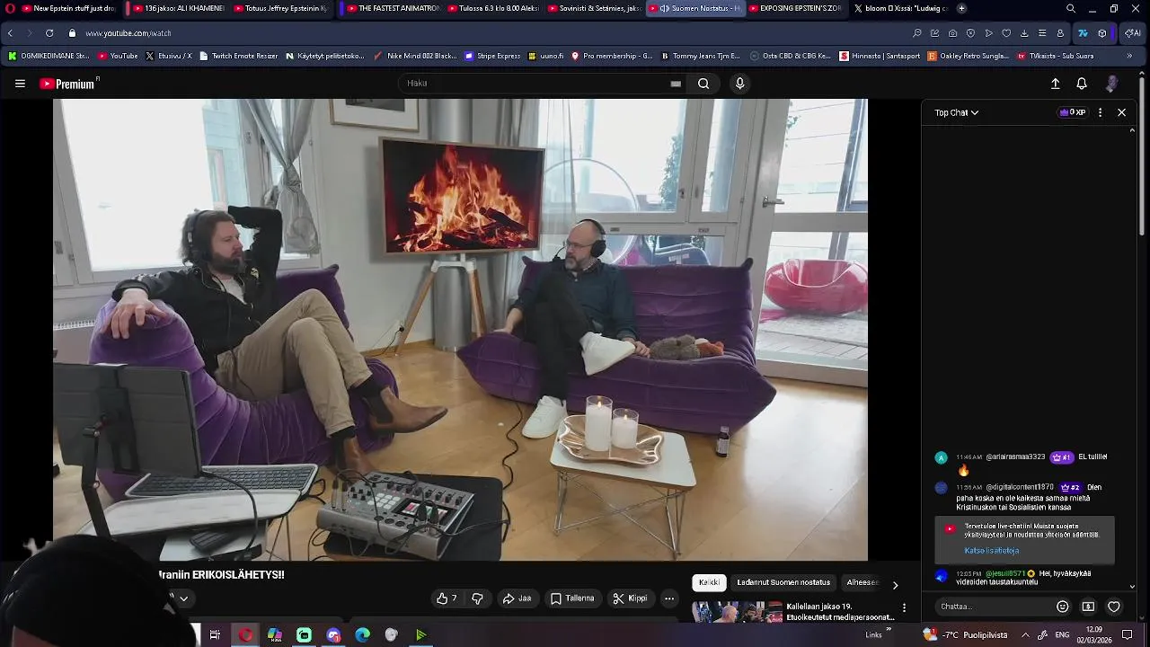This screenshot has width=1150, height=647.
Task: Like the video with thumbs up
Action: coord(447,598)
